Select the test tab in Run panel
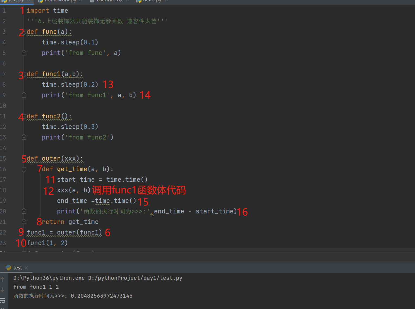Viewport: 415px width, 309px height. tap(18, 268)
